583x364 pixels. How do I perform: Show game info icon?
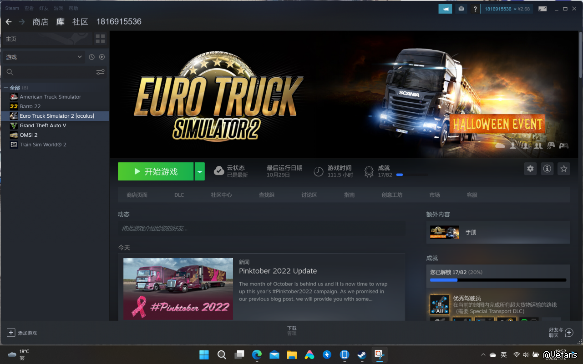click(547, 169)
